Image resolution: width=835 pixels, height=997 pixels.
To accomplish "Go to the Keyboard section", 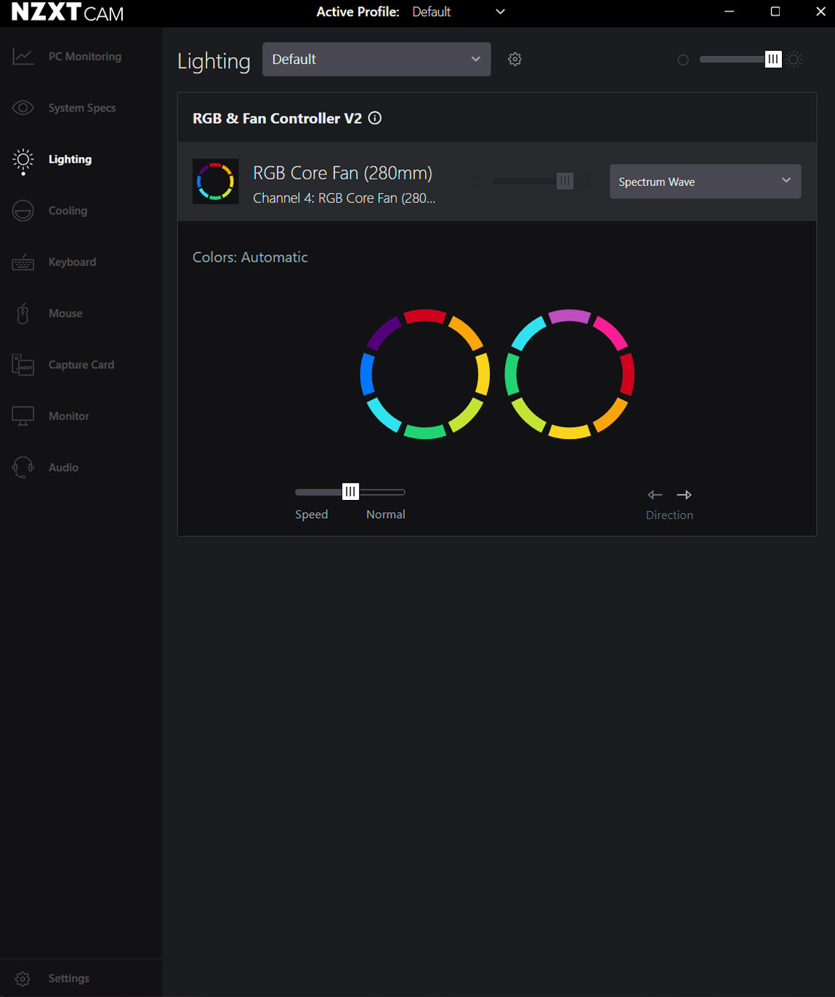I will coord(81,262).
